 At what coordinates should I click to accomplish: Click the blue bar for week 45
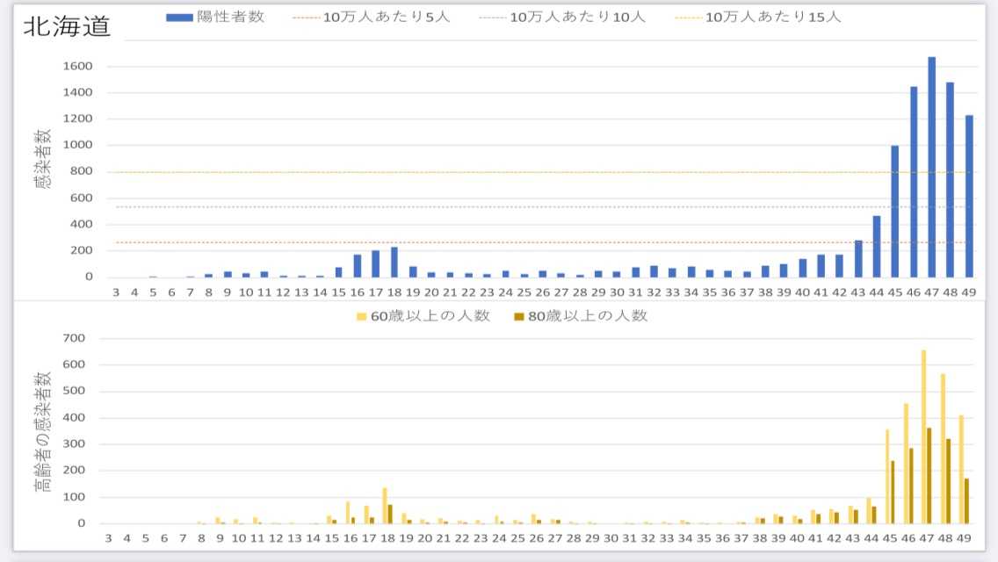[x=895, y=211]
